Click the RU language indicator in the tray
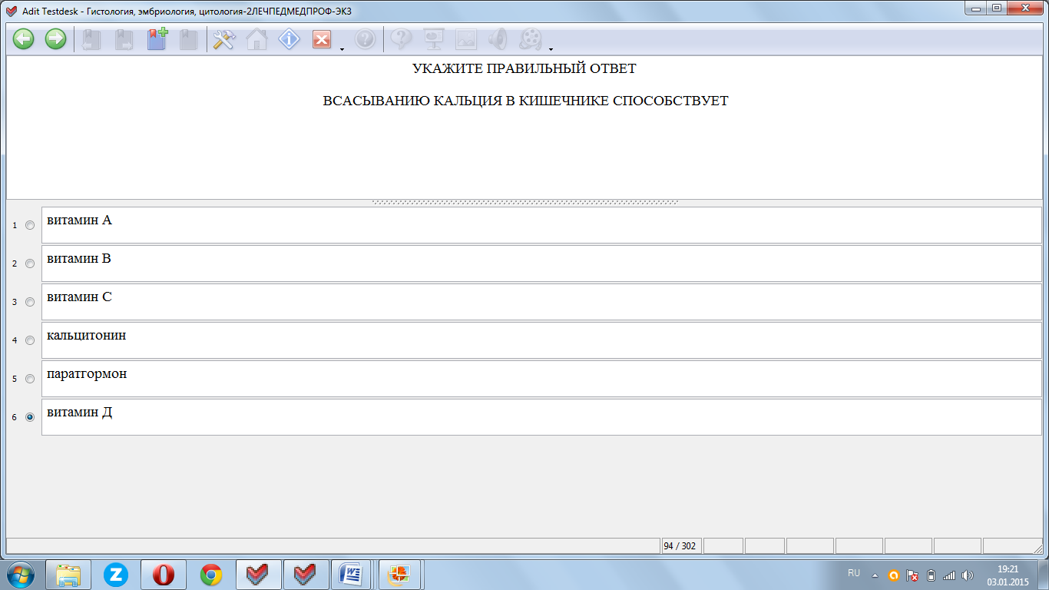1049x590 pixels. 854,574
